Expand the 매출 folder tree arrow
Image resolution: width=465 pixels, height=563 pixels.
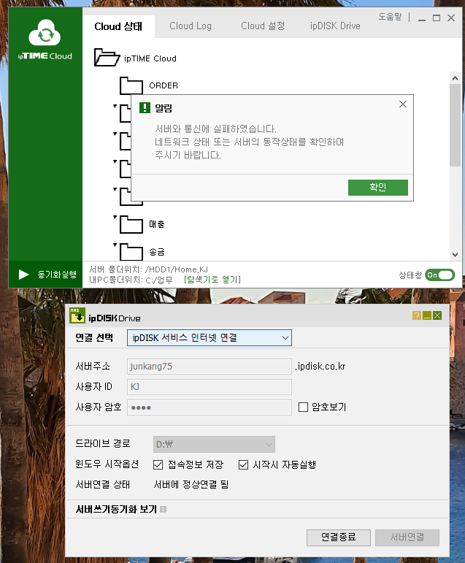click(115, 217)
